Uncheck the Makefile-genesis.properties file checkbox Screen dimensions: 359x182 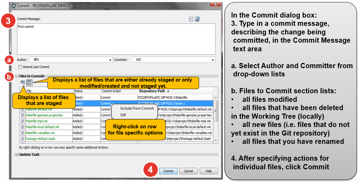(x=22, y=115)
